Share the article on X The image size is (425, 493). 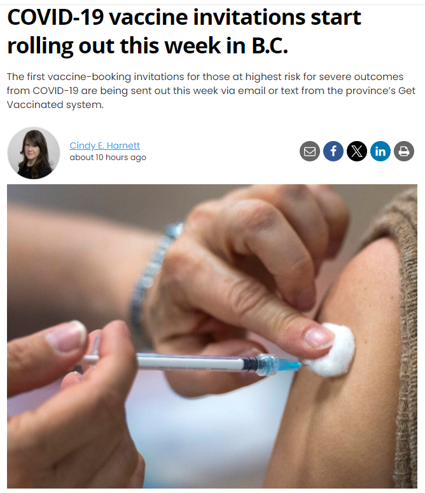[x=357, y=151]
